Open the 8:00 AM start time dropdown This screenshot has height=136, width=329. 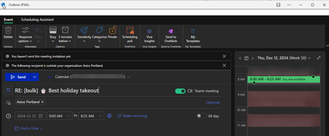pyautogui.click(x=60, y=116)
